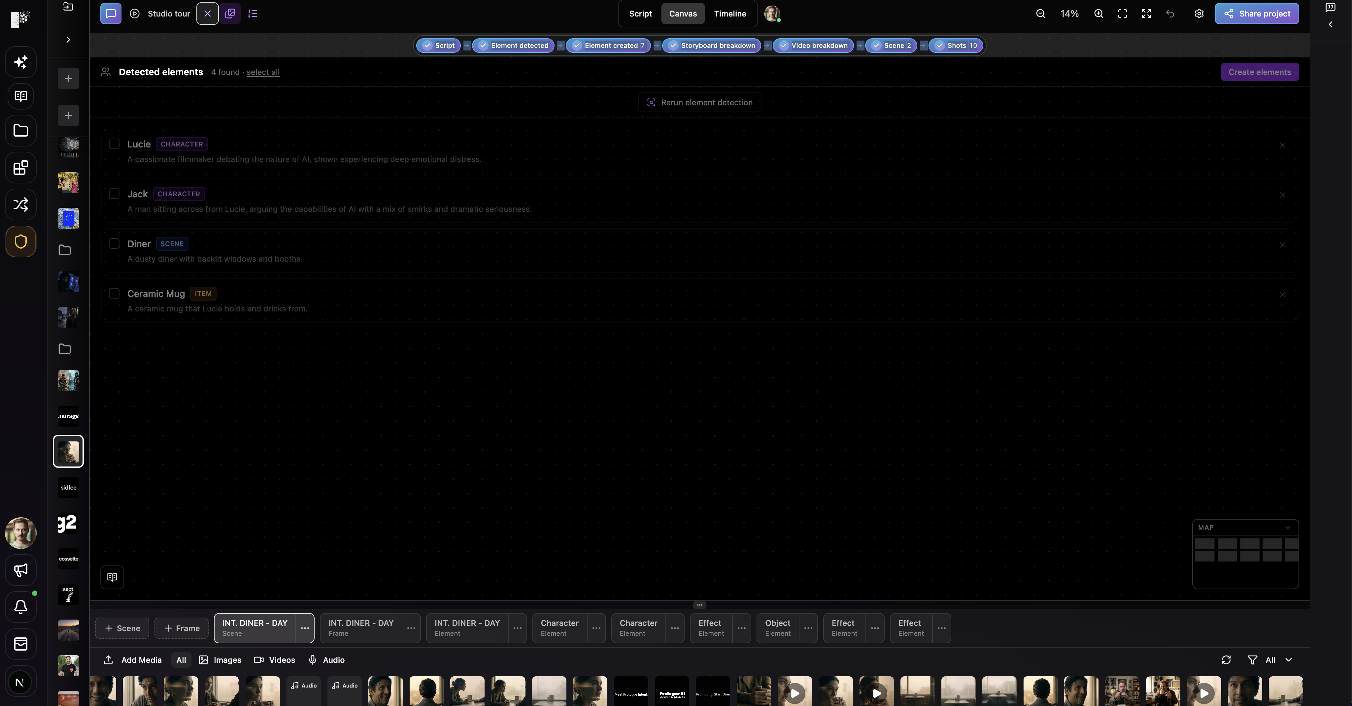Click the purple image gallery icon in top bar
1352x706 pixels.
[230, 14]
